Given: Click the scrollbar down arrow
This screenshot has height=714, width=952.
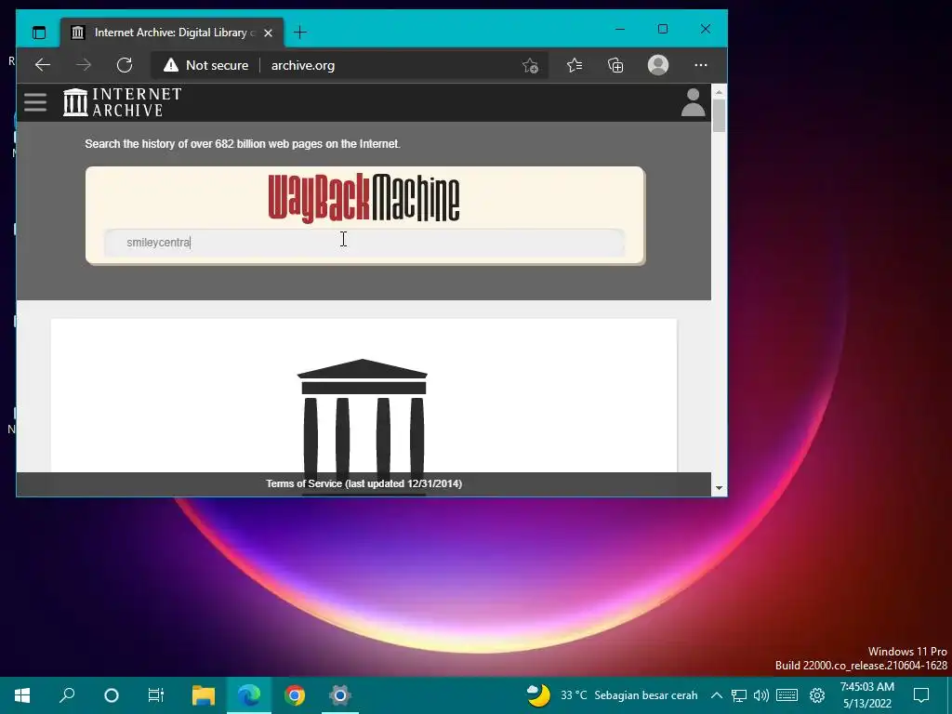Looking at the screenshot, I should 719,488.
